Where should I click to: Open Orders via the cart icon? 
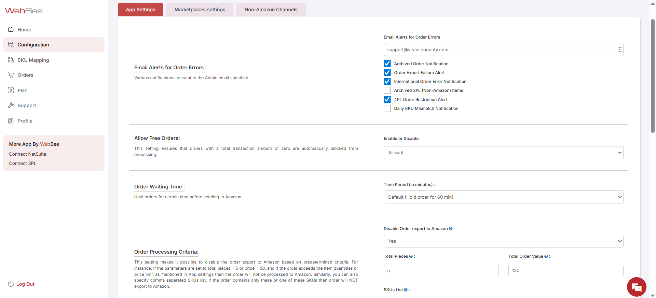11,75
